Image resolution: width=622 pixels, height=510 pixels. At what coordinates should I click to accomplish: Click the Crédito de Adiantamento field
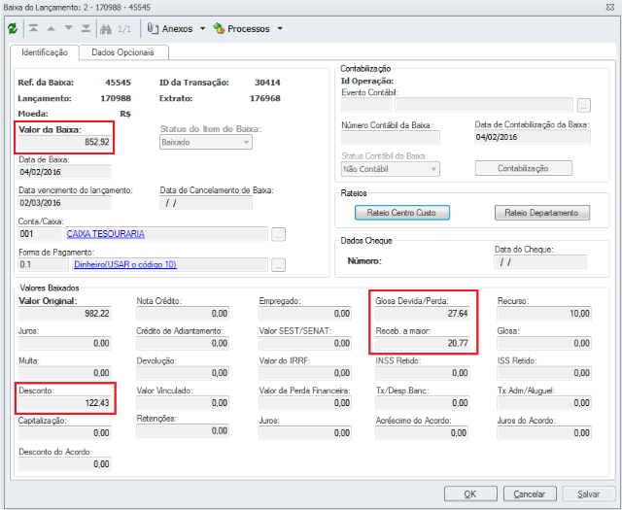point(183,344)
